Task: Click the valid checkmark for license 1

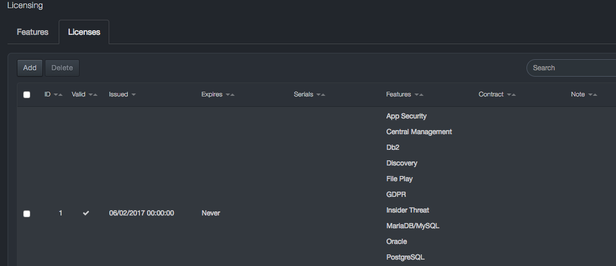Action: [x=86, y=213]
